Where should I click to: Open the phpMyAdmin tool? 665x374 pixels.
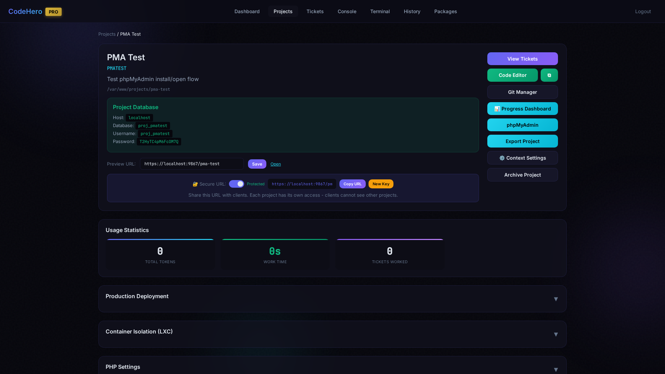point(522,125)
